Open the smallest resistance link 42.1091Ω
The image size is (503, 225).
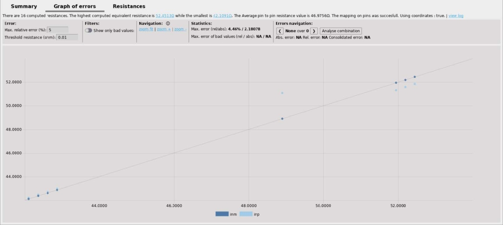(x=222, y=16)
